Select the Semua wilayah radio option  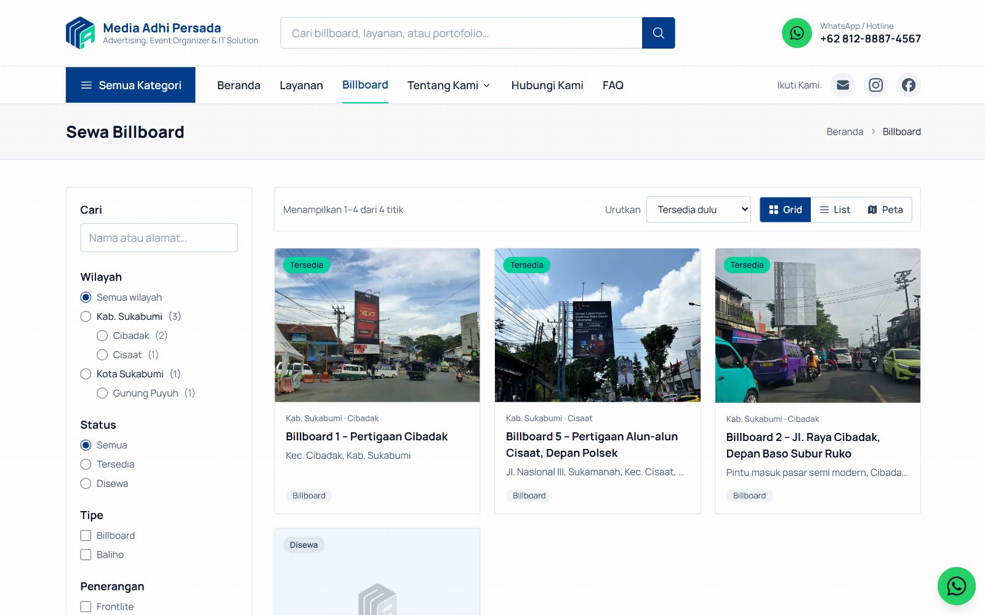(x=86, y=298)
